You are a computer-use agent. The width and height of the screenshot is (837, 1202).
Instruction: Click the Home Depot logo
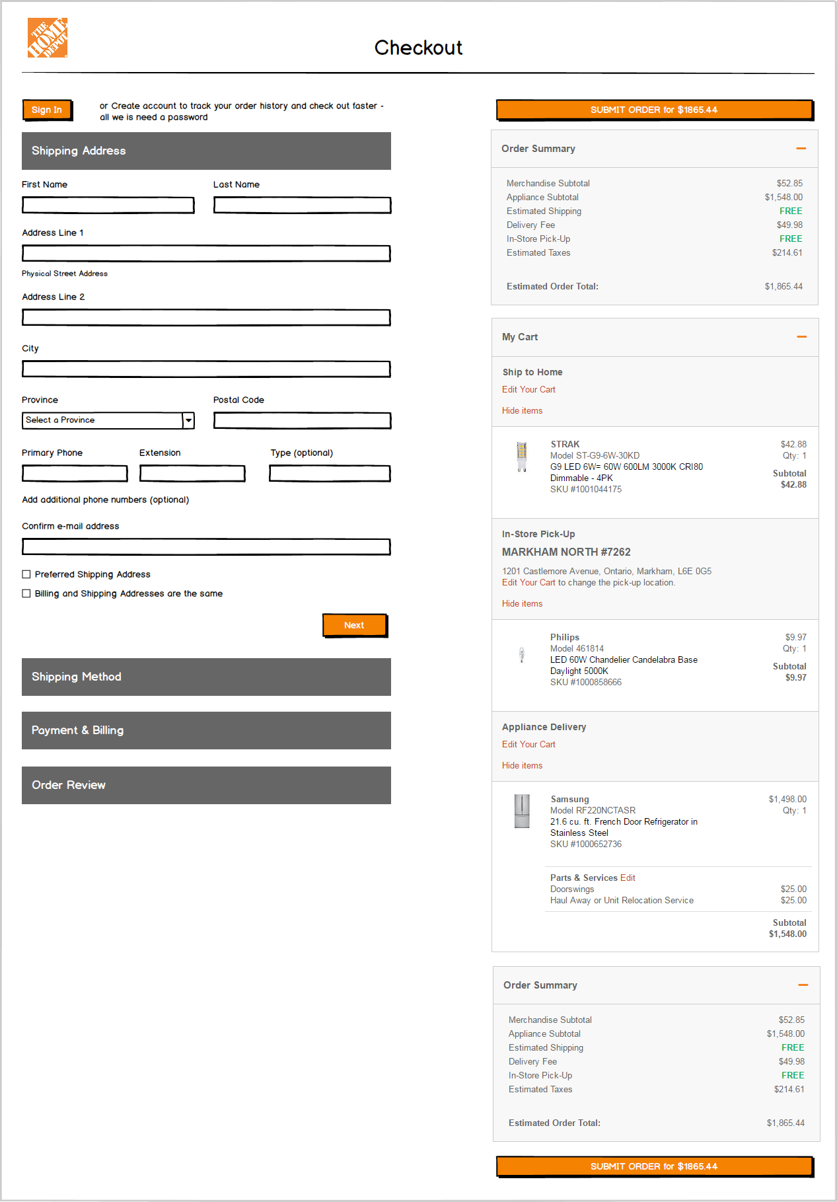click(48, 38)
